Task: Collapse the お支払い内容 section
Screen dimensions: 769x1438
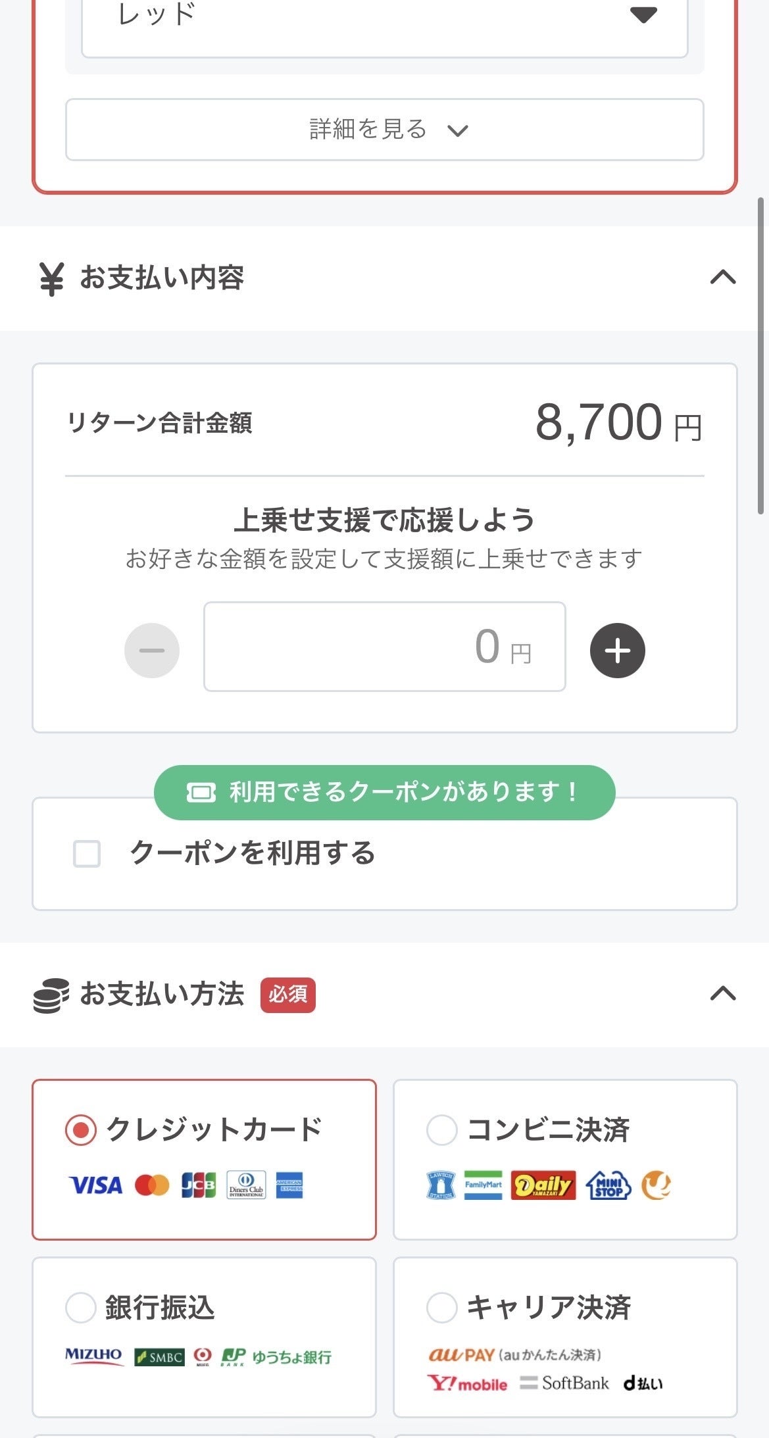Action: [722, 277]
